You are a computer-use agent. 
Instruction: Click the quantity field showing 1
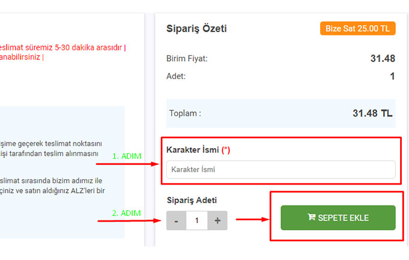point(196,220)
